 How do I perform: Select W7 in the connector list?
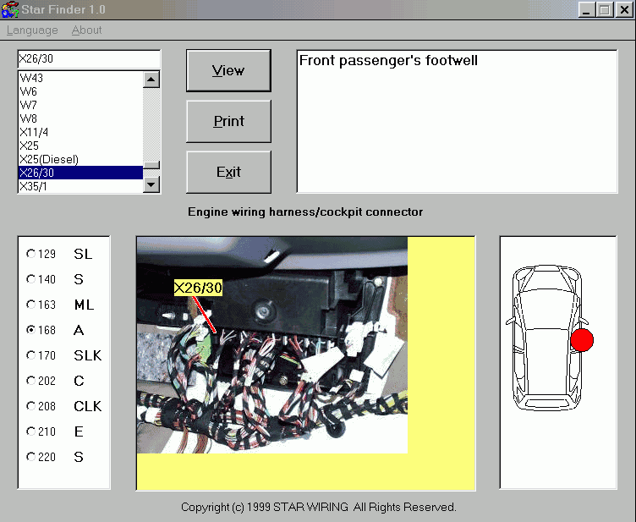(x=80, y=105)
